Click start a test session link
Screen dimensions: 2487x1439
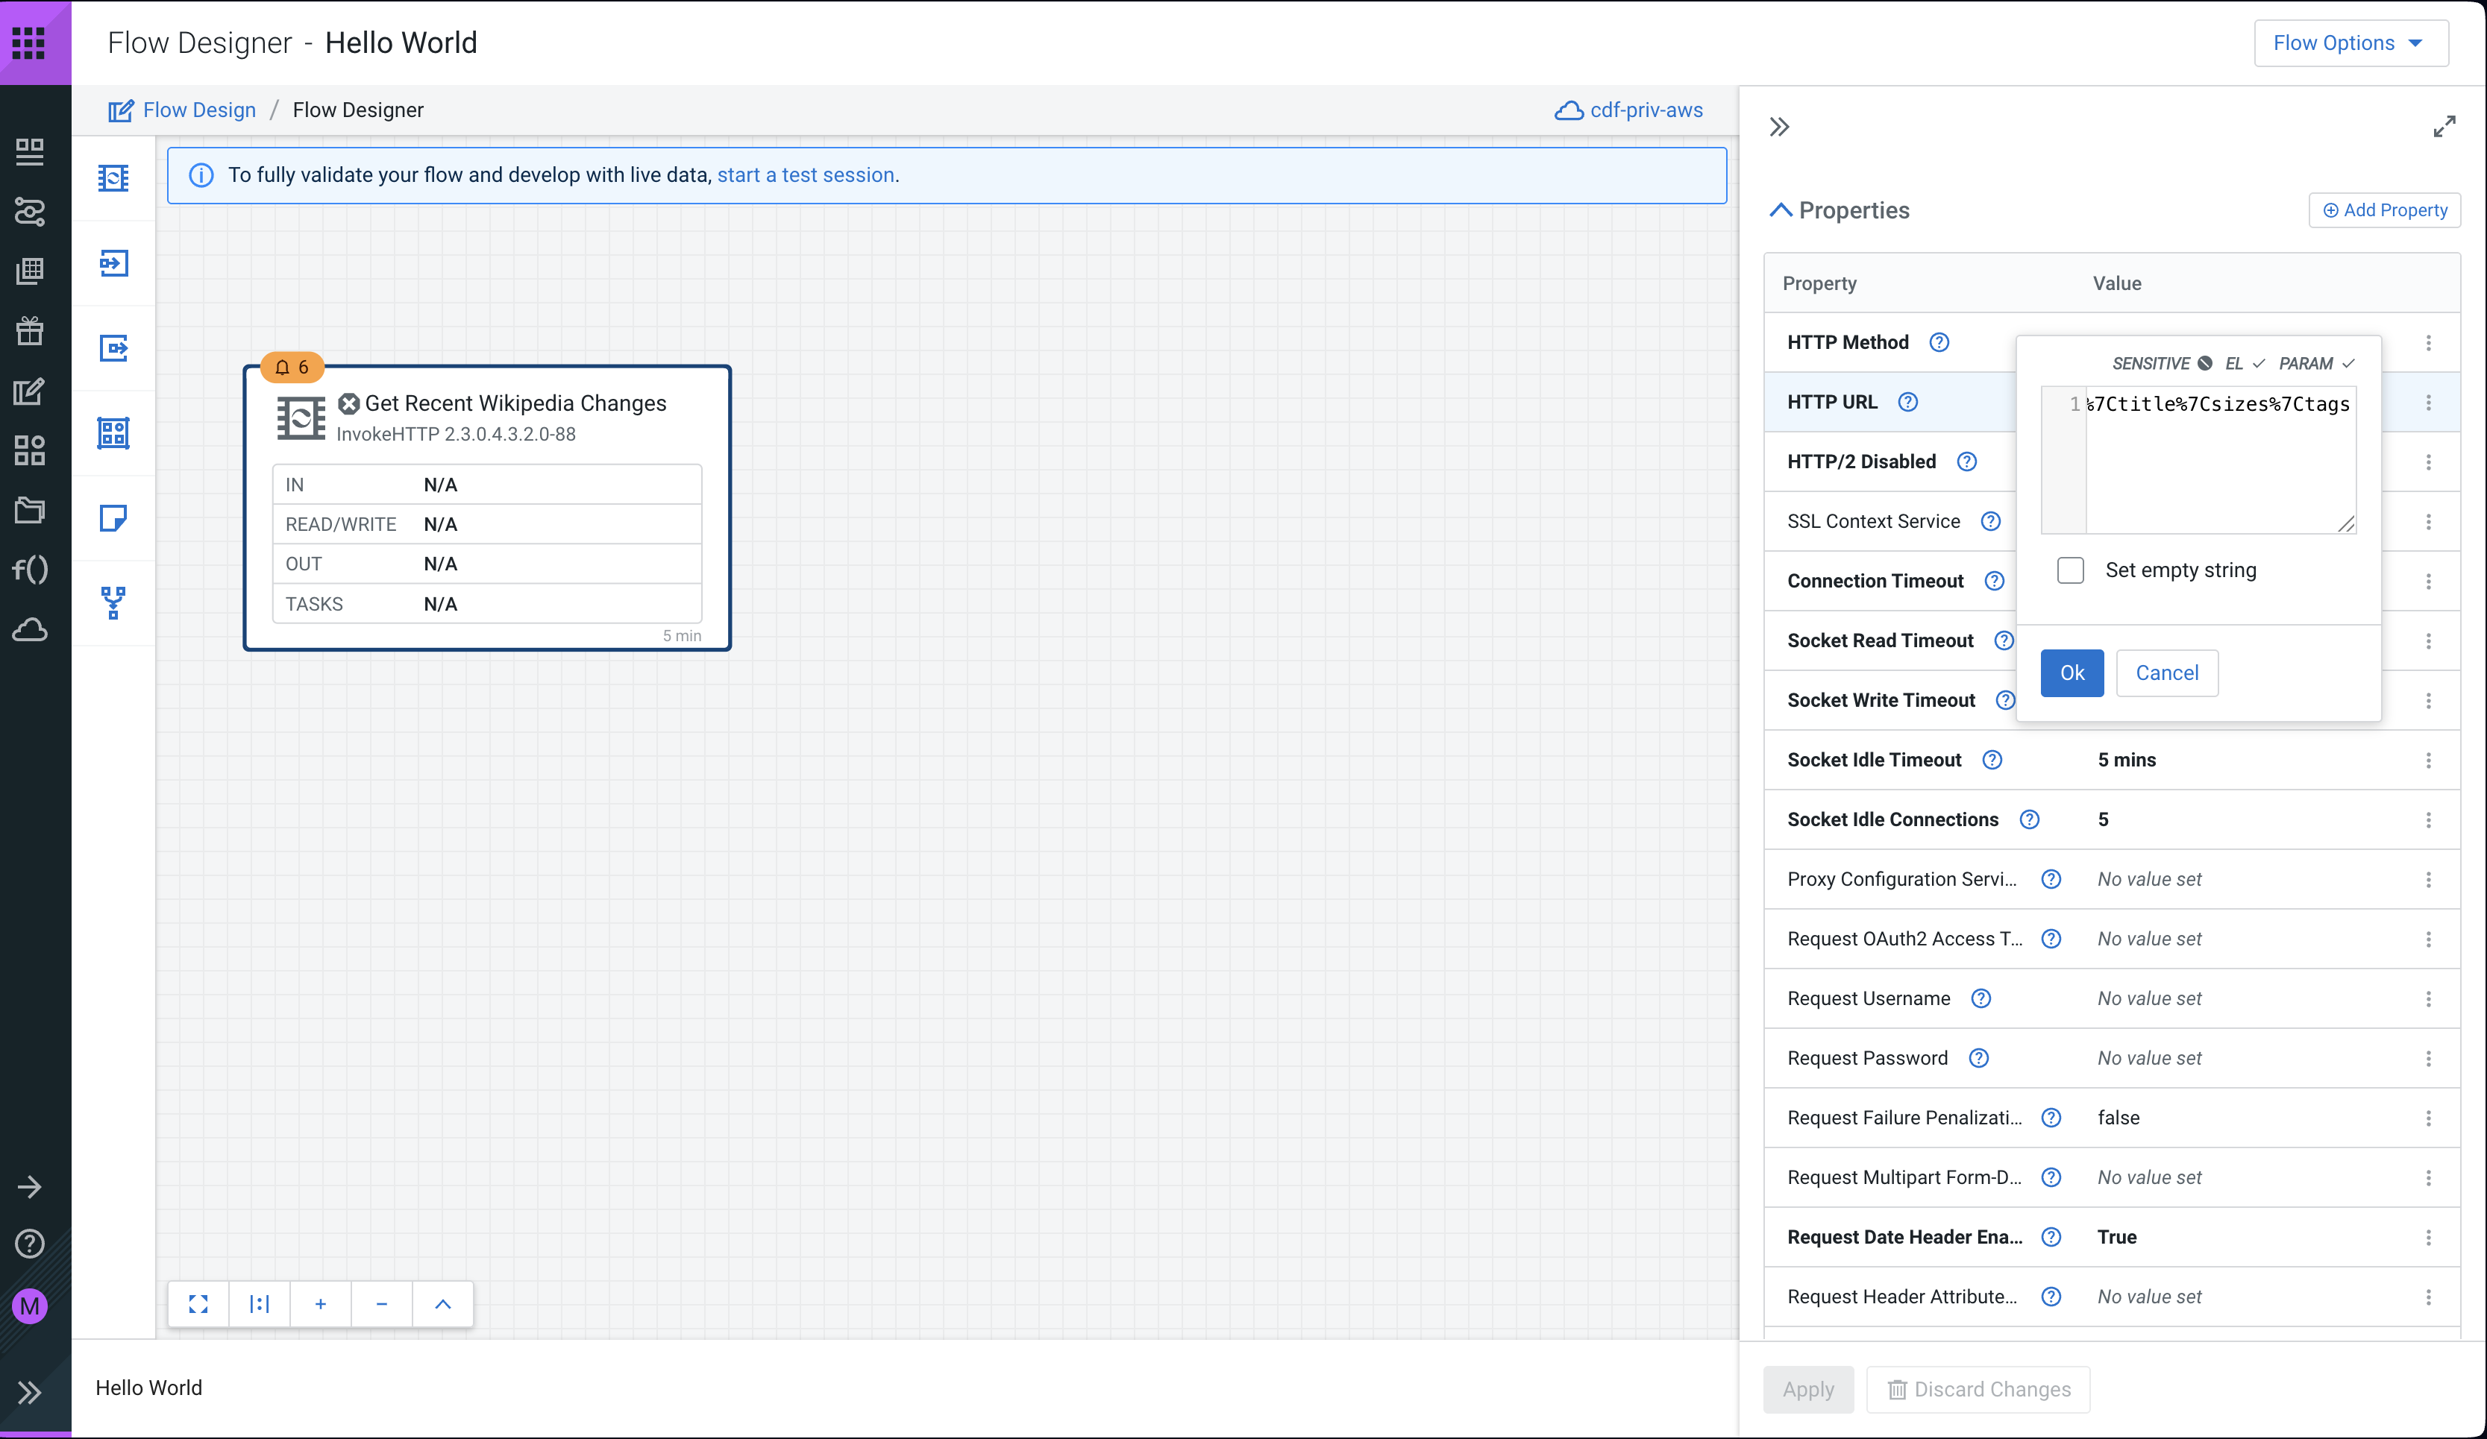806,174
